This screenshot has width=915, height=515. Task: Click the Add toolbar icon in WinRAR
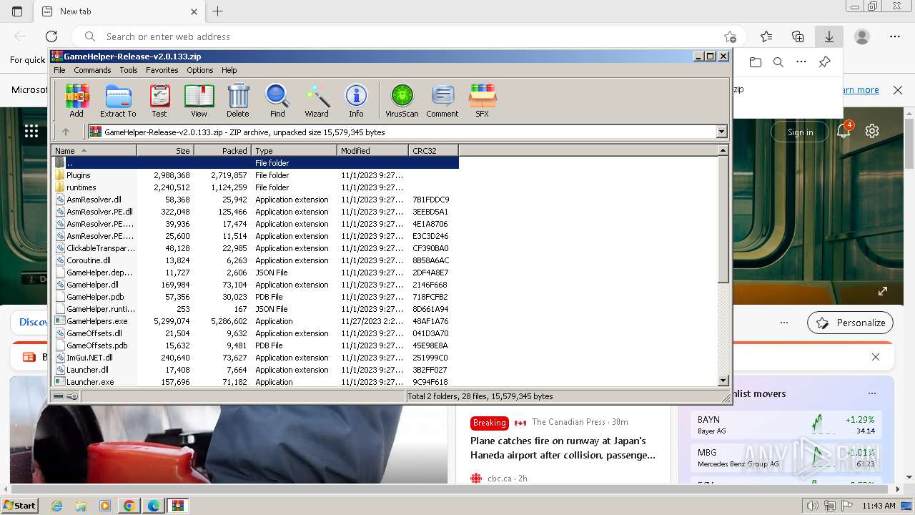click(x=76, y=100)
